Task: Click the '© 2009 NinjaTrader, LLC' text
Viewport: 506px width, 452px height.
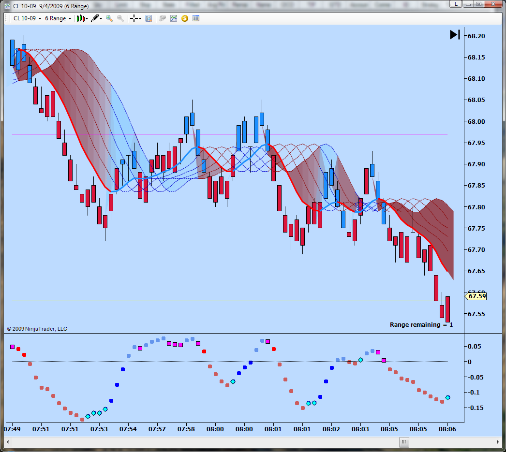Action: click(x=37, y=329)
